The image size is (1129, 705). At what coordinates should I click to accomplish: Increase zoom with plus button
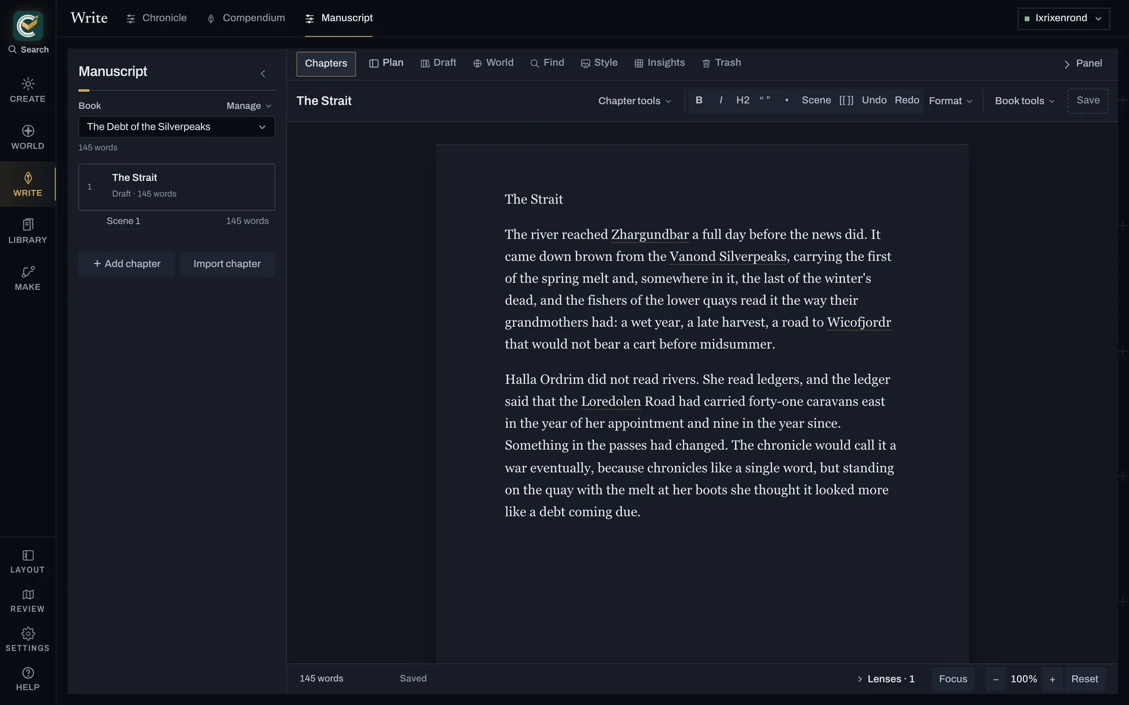tap(1052, 679)
